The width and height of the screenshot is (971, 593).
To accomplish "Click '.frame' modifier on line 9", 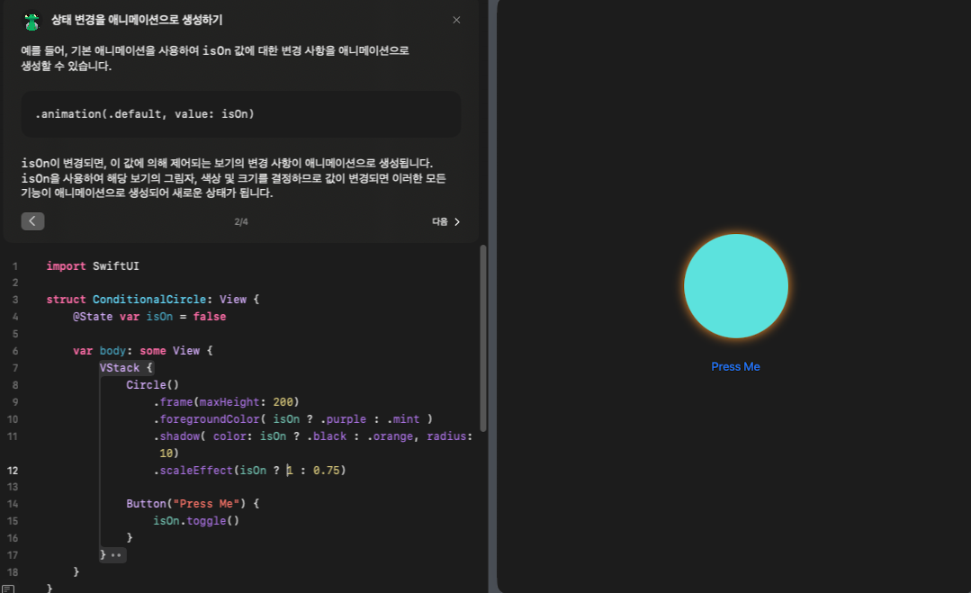I will [x=174, y=402].
